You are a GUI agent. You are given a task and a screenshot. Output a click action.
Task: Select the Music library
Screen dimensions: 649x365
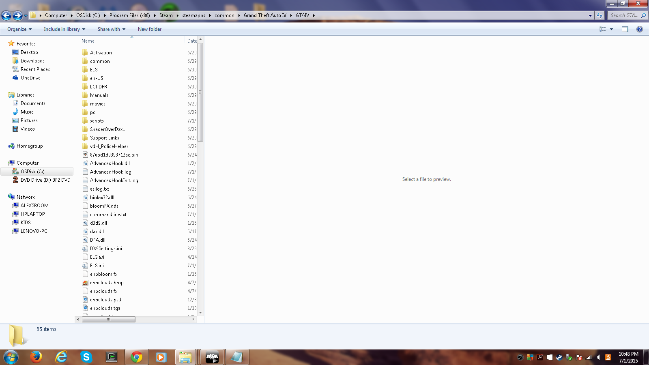coord(27,112)
